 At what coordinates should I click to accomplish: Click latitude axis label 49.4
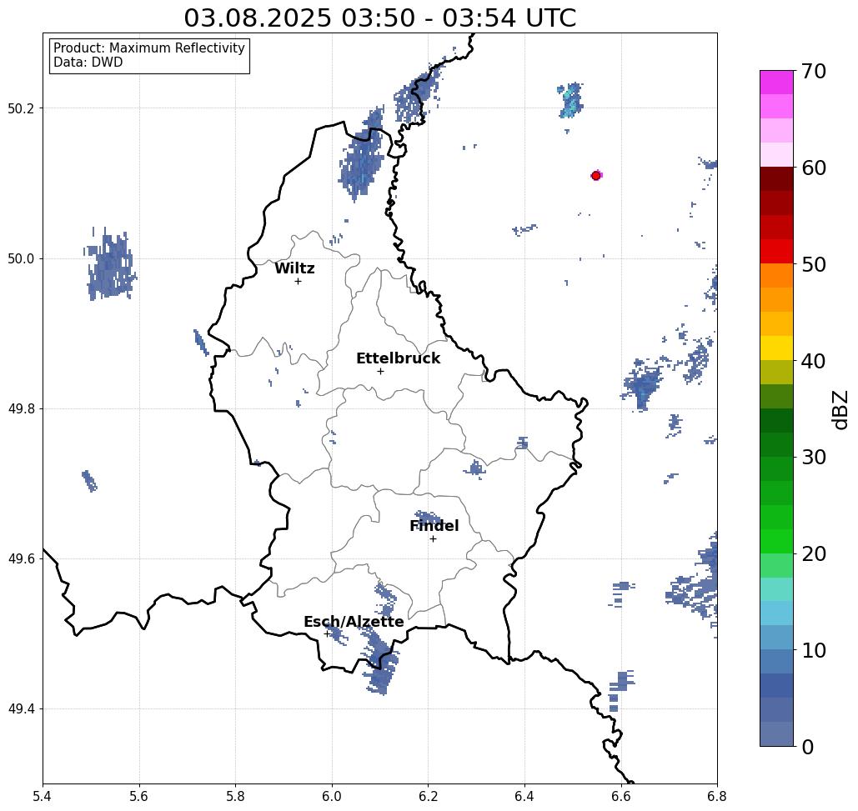tap(20, 709)
